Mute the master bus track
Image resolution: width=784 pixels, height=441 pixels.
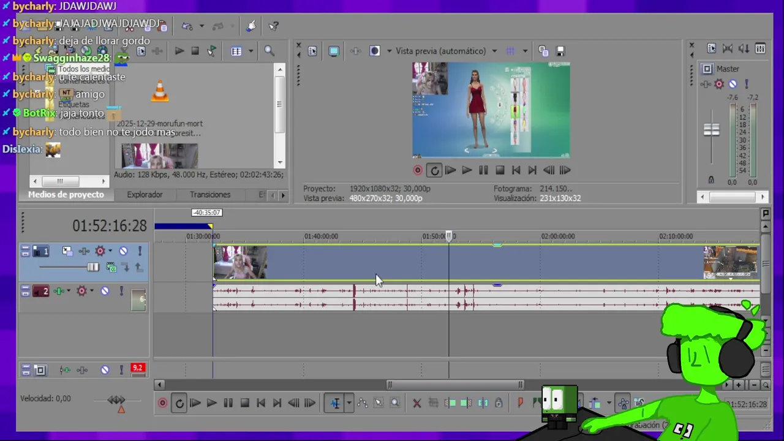tap(105, 370)
